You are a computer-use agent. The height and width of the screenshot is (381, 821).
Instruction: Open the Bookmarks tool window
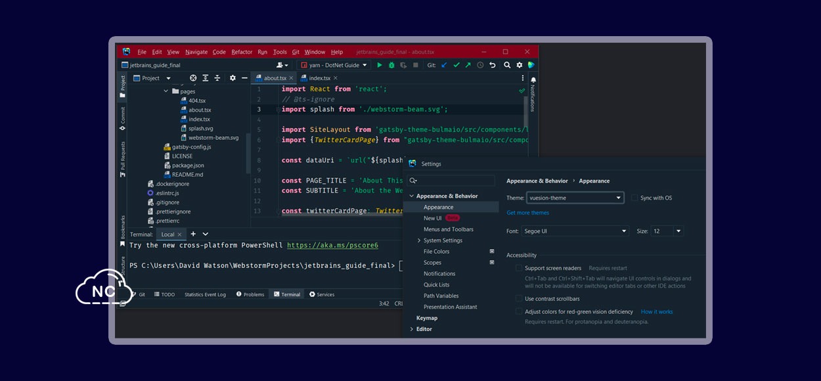122,231
